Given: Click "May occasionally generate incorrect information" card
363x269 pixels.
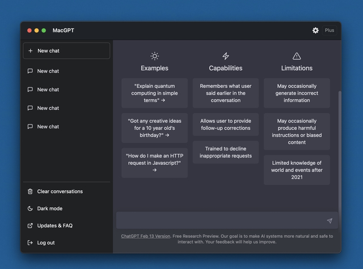Looking at the screenshot, I should (297, 93).
